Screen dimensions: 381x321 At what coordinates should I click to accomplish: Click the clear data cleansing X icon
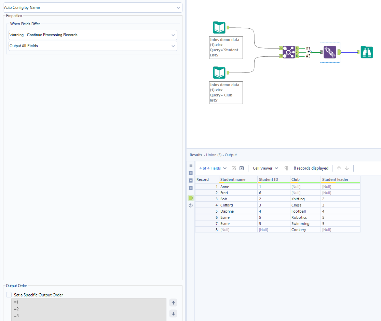click(242, 168)
